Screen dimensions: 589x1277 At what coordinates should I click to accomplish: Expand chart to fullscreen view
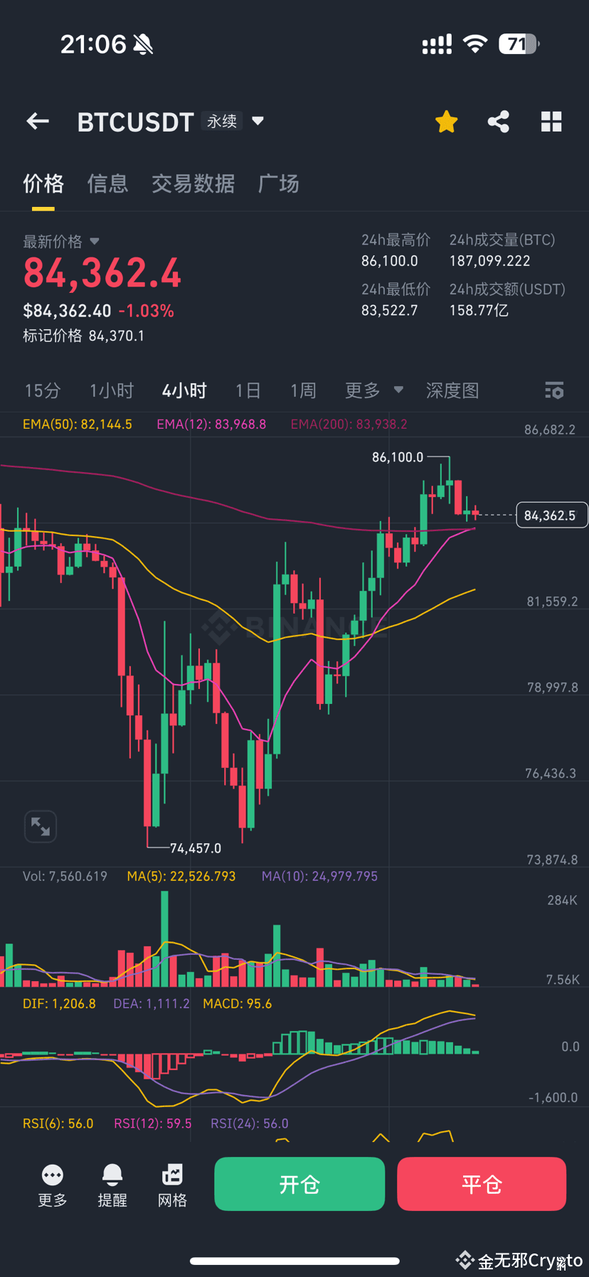point(41,826)
